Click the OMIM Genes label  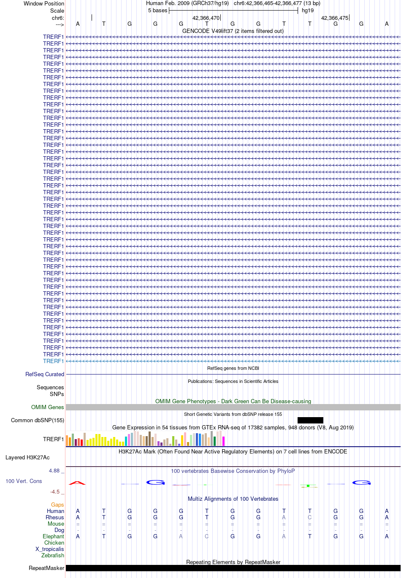(48, 407)
